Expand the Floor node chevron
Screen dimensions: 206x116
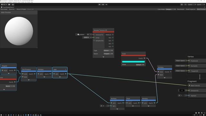coord(133,106)
